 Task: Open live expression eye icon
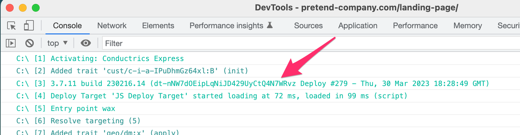pyautogui.click(x=86, y=43)
